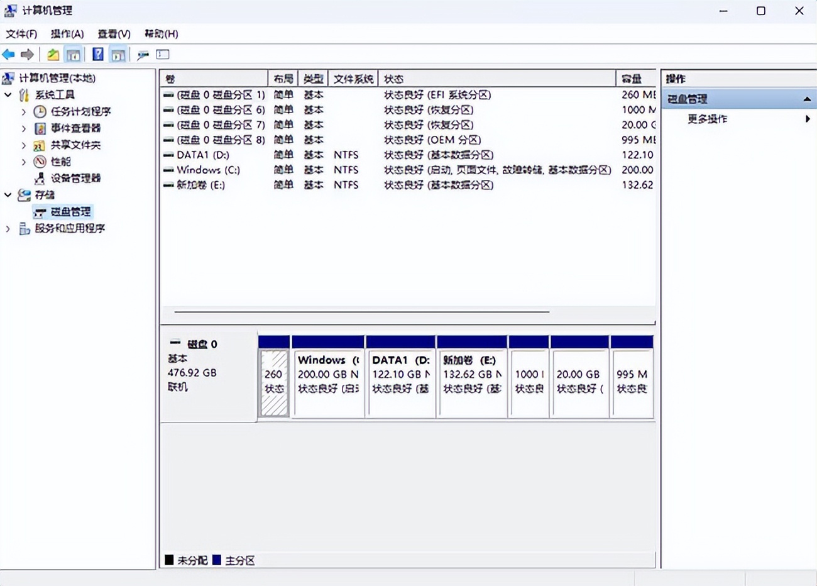Click the blue Help question mark icon
The height and width of the screenshot is (586, 817).
click(97, 55)
